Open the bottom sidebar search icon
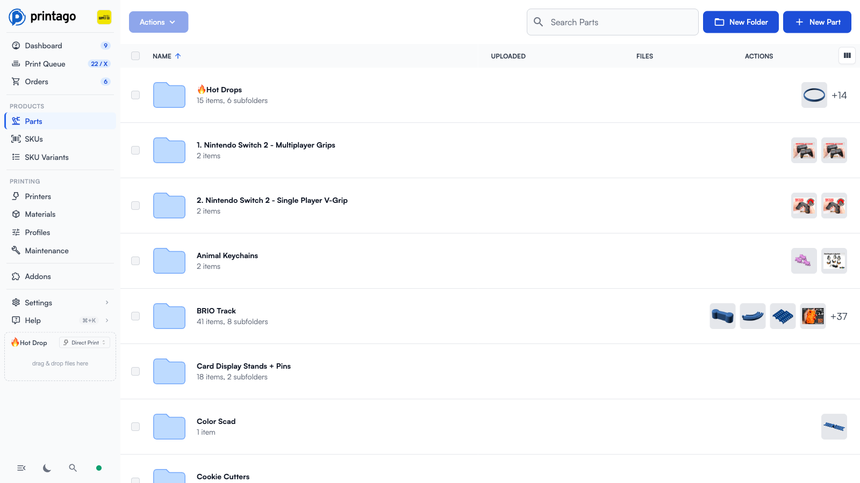The image size is (860, 483). tap(73, 468)
